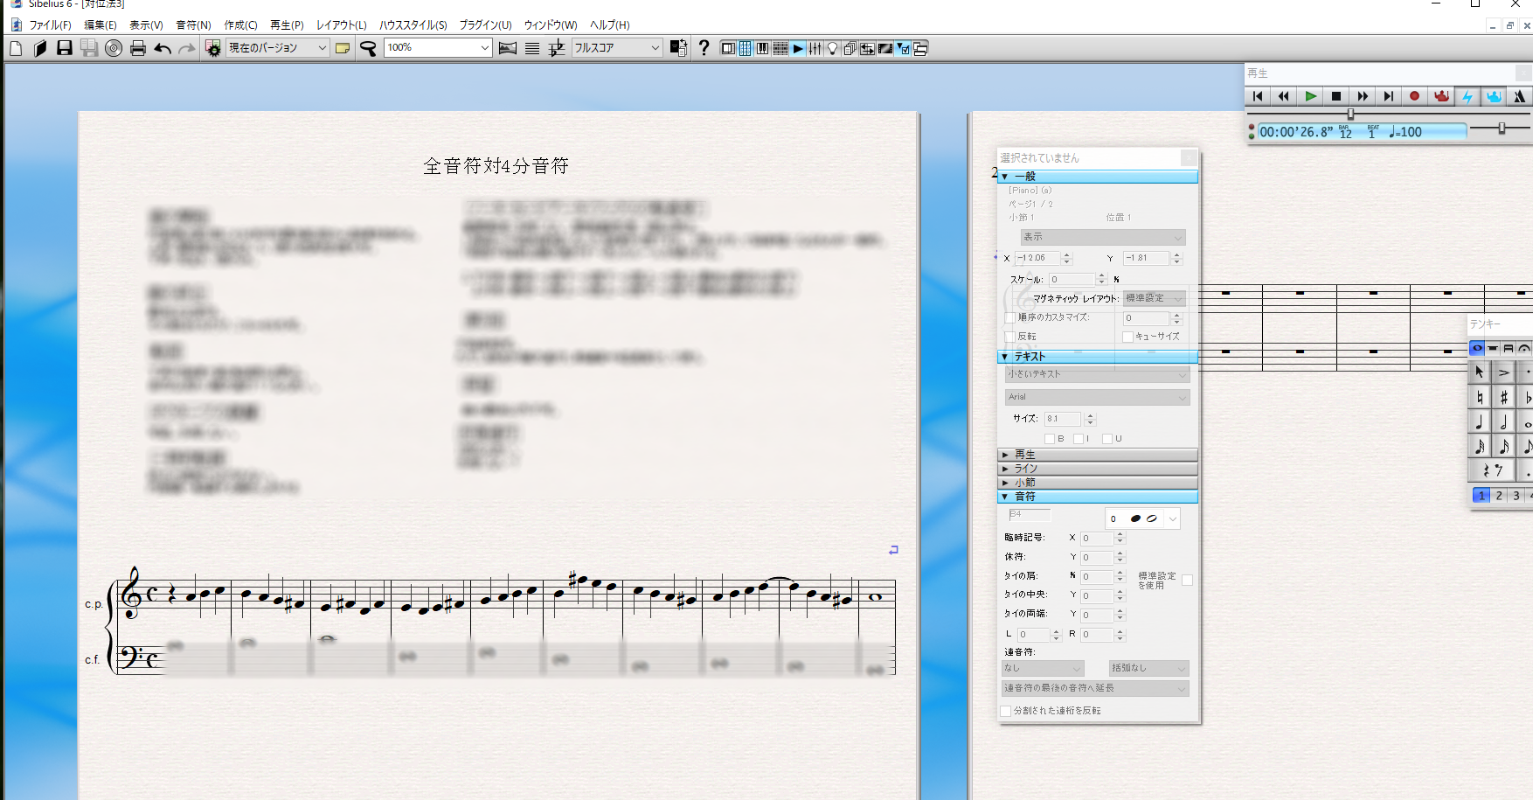
Task: Check the 反転 checkbox
Action: coord(1010,337)
